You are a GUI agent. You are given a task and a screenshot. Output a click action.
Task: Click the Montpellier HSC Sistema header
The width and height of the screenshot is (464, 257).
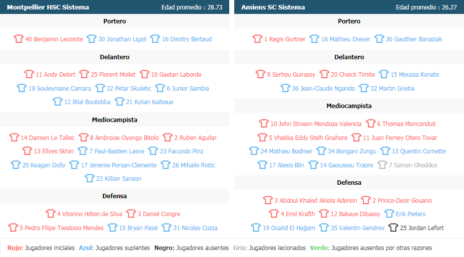point(48,7)
